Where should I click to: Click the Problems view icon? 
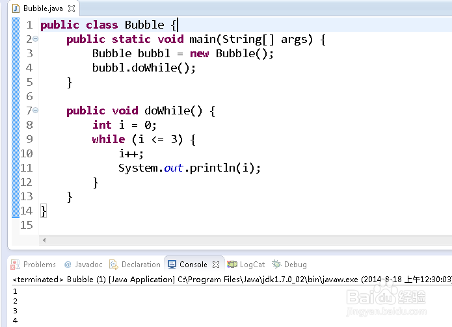click(x=15, y=264)
